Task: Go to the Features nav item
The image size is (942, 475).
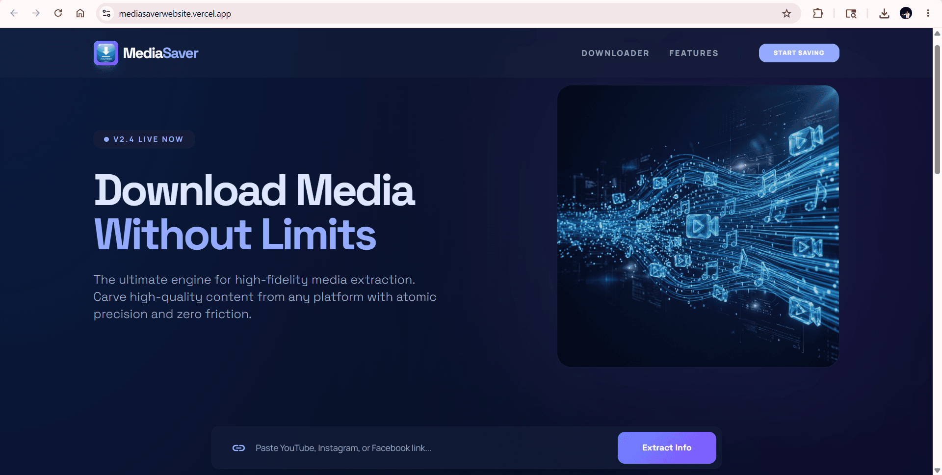Action: (694, 53)
